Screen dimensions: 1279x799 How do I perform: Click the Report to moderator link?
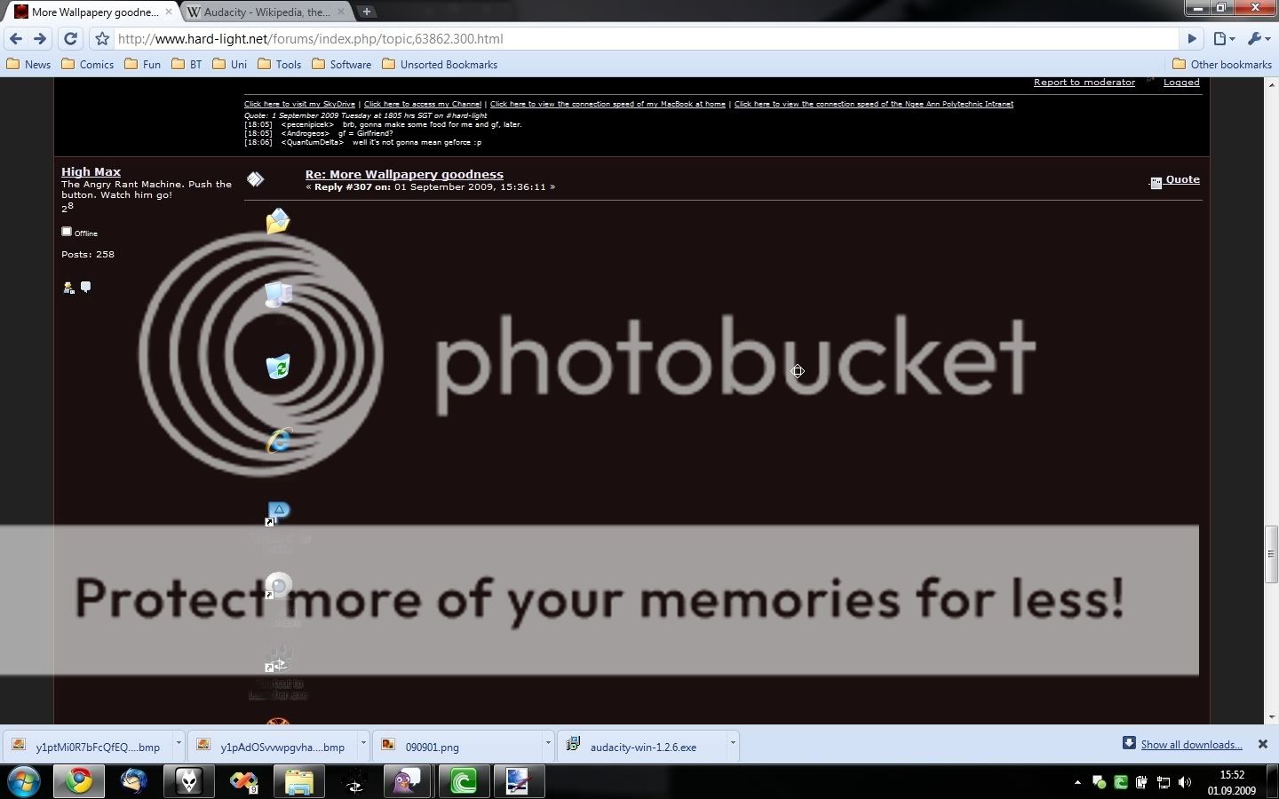coord(1084,83)
